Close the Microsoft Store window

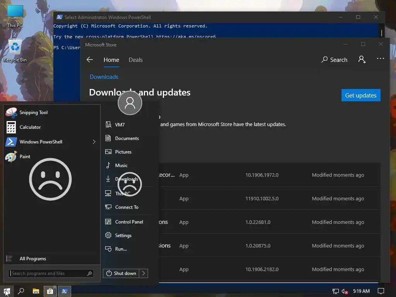(381, 44)
